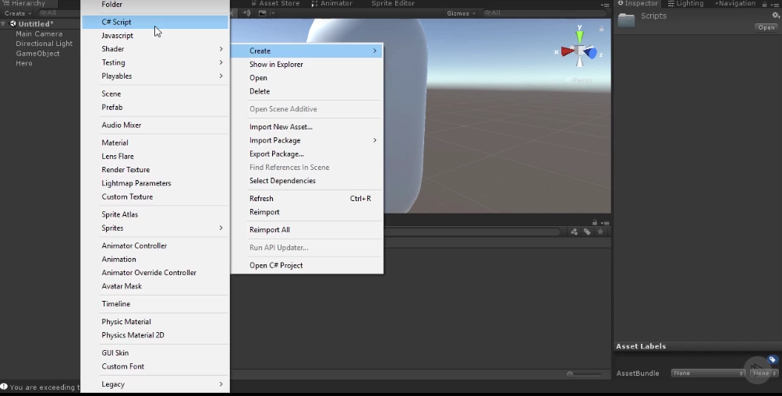The height and width of the screenshot is (396, 782).
Task: Switch to the Sprite Editor tab
Action: (x=393, y=3)
